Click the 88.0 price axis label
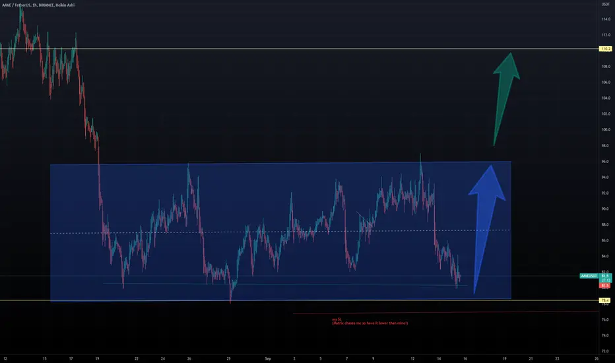This screenshot has height=363, width=615. [x=605, y=224]
